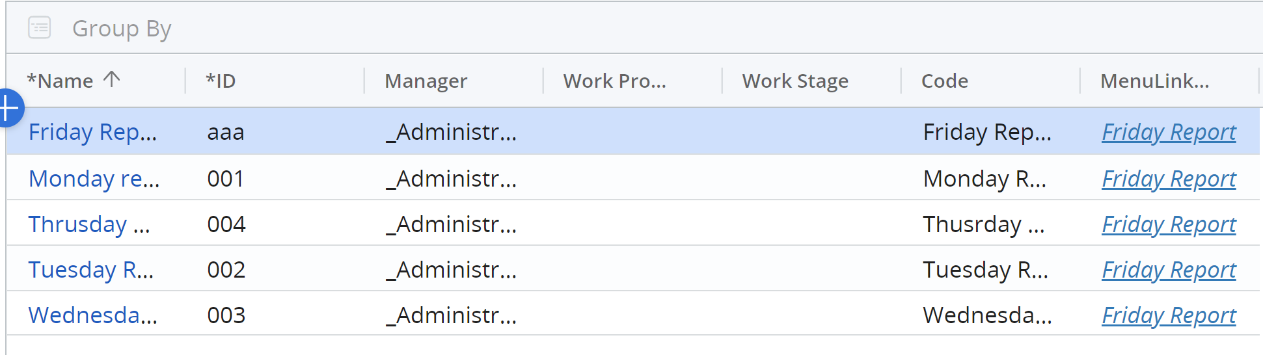This screenshot has width=1263, height=355.
Task: Click the ascending sort arrow on Name
Action: pos(112,79)
